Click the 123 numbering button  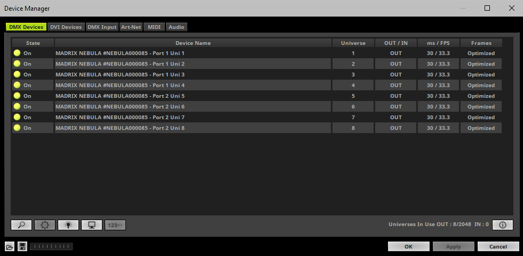[115, 225]
